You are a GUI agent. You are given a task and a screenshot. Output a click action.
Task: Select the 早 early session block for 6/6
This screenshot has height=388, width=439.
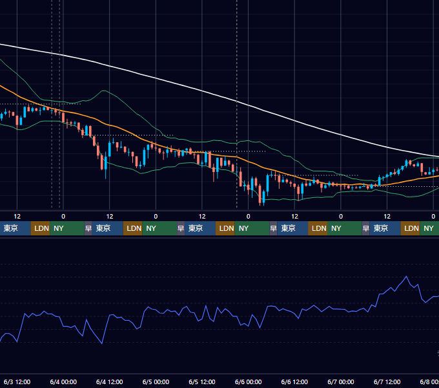coord(273,228)
